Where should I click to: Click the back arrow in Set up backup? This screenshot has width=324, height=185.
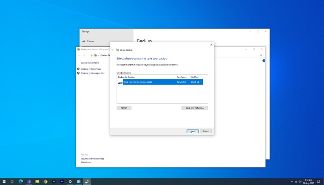tap(112, 49)
